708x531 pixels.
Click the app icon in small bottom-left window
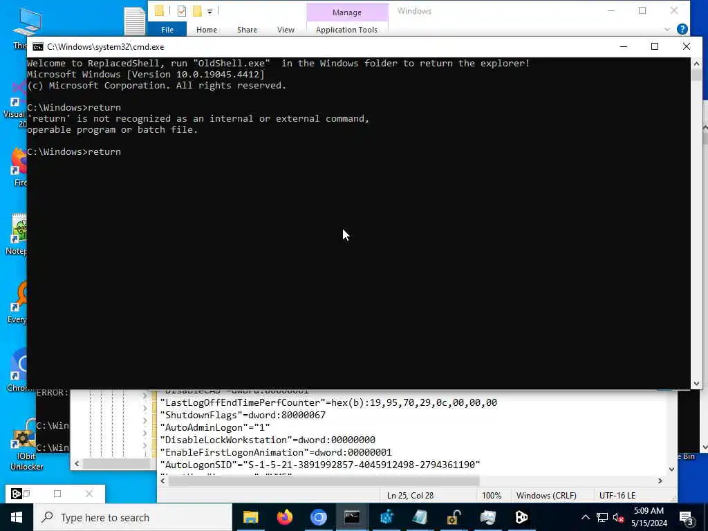(x=17, y=494)
